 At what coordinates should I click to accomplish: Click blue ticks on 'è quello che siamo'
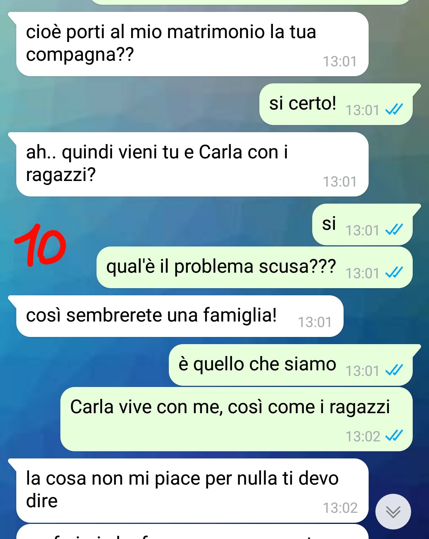coord(394,370)
